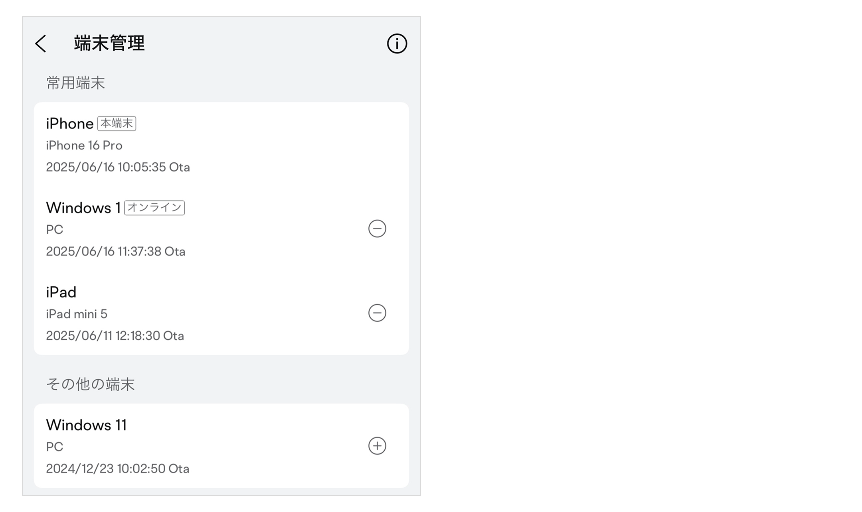The image size is (862, 512).
Task: Click the オンライン status badge
Action: coord(154,208)
